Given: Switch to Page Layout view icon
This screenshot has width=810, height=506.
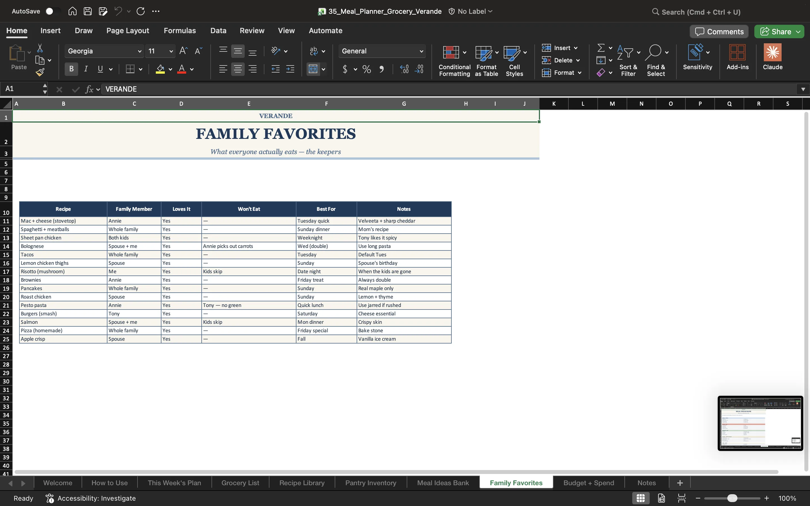Looking at the screenshot, I should [x=661, y=498].
